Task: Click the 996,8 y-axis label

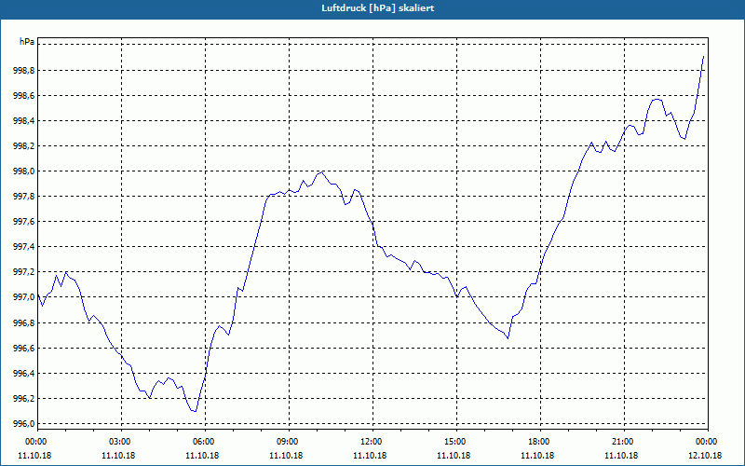Action: pyautogui.click(x=23, y=322)
